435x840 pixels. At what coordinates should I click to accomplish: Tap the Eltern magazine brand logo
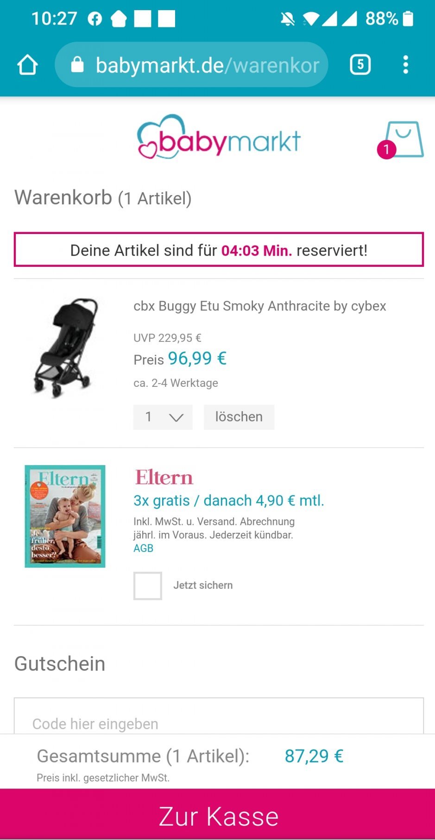tap(164, 477)
